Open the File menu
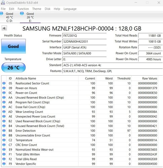 point(3,9)
